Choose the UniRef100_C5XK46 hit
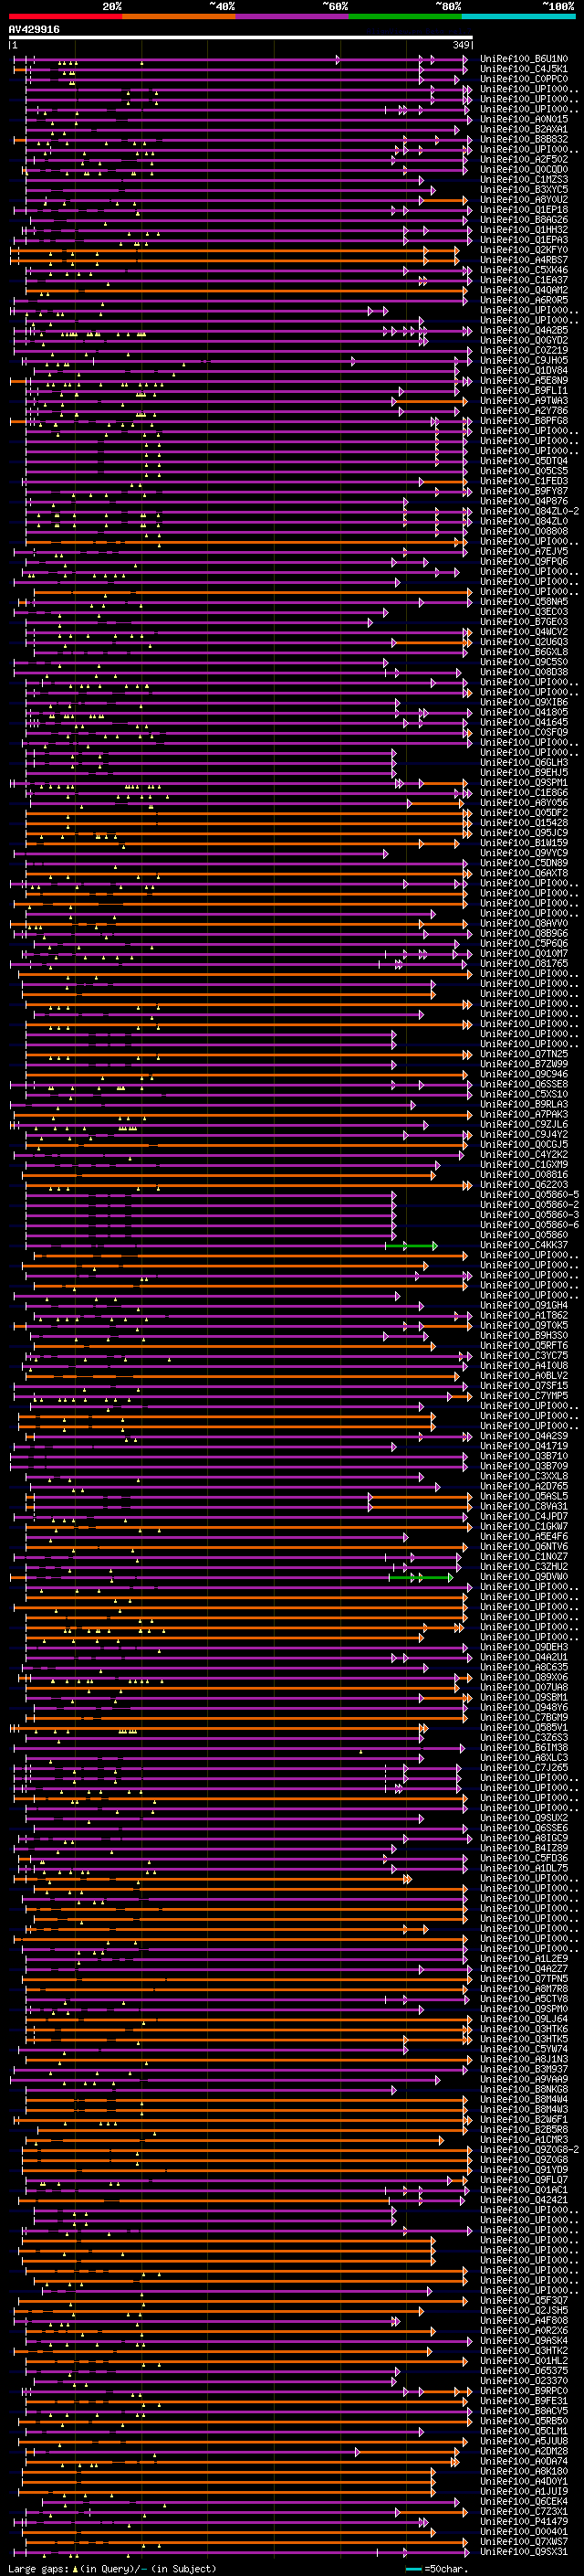This screenshot has height=2576, width=584. (524, 270)
